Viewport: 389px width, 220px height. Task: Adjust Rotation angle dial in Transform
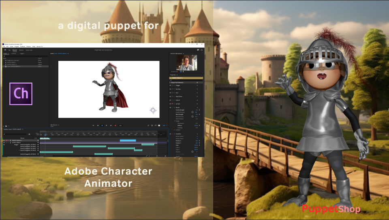point(192,152)
